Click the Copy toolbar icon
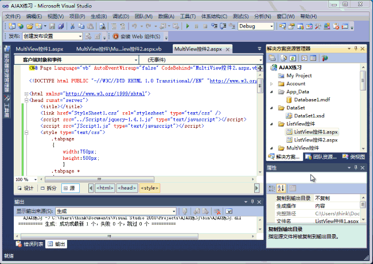Screen dimensions: 373x264 tap(81, 26)
